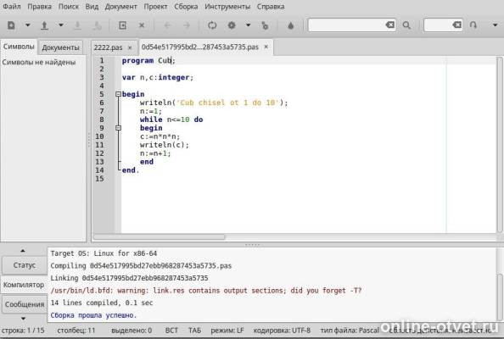This screenshot has height=339, width=504.
Task: Clear the go-to-line field with its icon
Action: click(456, 25)
